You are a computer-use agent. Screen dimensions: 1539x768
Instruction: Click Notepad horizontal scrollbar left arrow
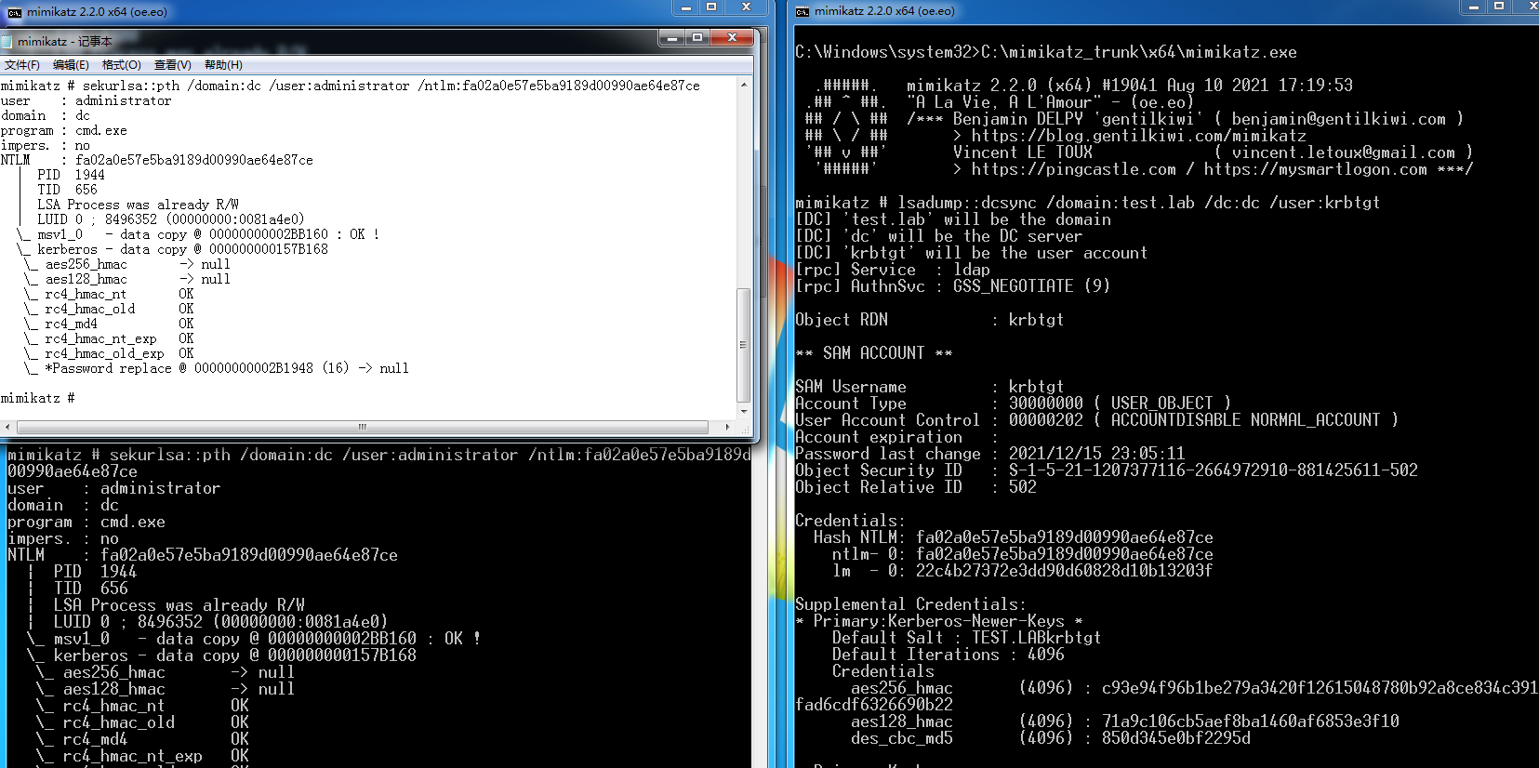7,427
